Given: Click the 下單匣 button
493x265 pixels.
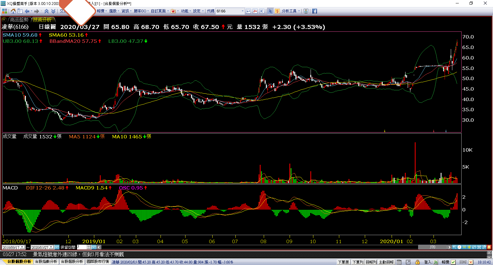Looking at the screenshot, I should [343, 262].
